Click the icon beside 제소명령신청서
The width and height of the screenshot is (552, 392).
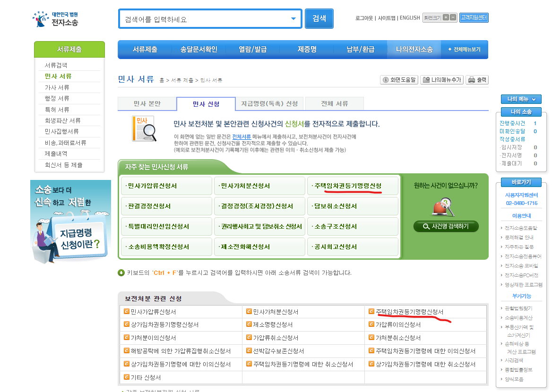[249, 324]
